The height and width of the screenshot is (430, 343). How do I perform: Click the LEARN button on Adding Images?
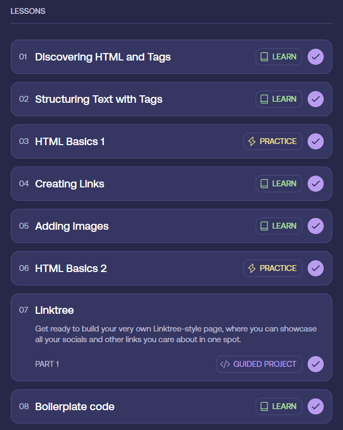coord(279,226)
